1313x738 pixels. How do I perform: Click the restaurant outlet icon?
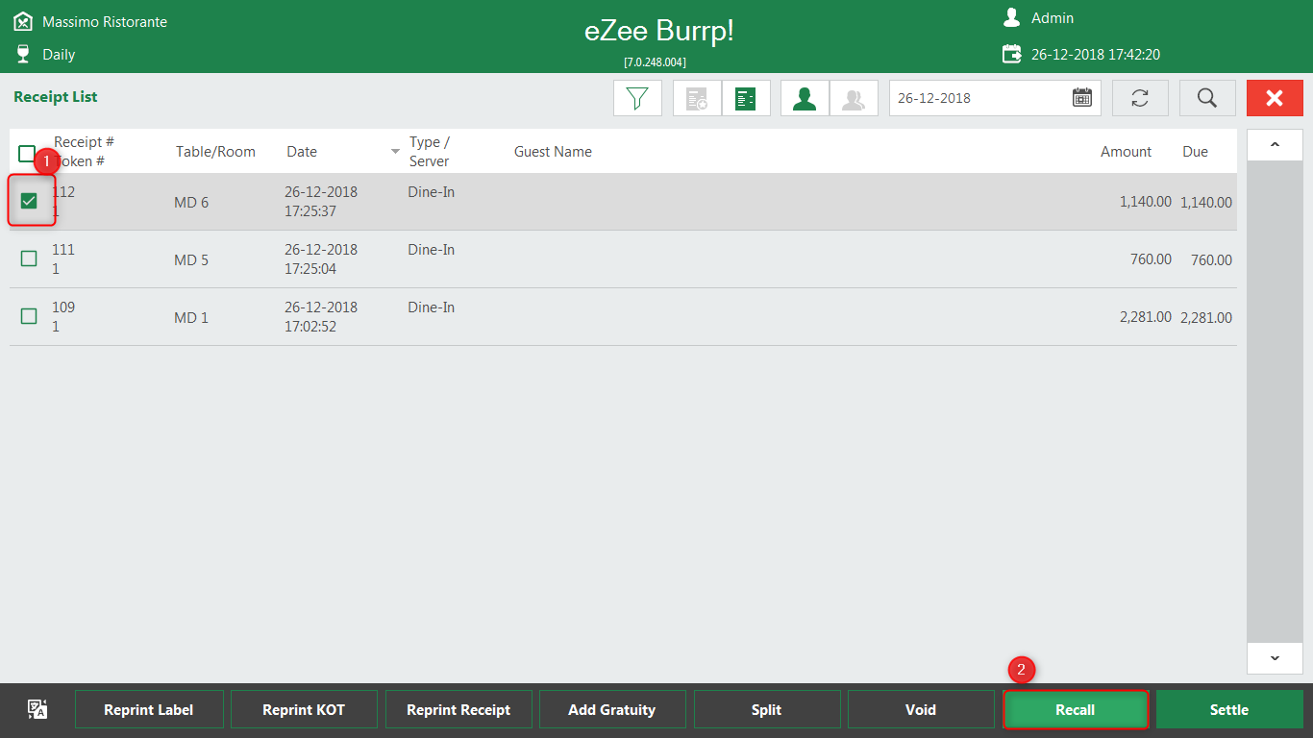[x=23, y=21]
